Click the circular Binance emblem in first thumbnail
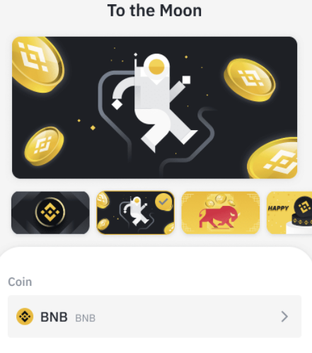Viewport: 312px width, 353px height. [x=50, y=212]
